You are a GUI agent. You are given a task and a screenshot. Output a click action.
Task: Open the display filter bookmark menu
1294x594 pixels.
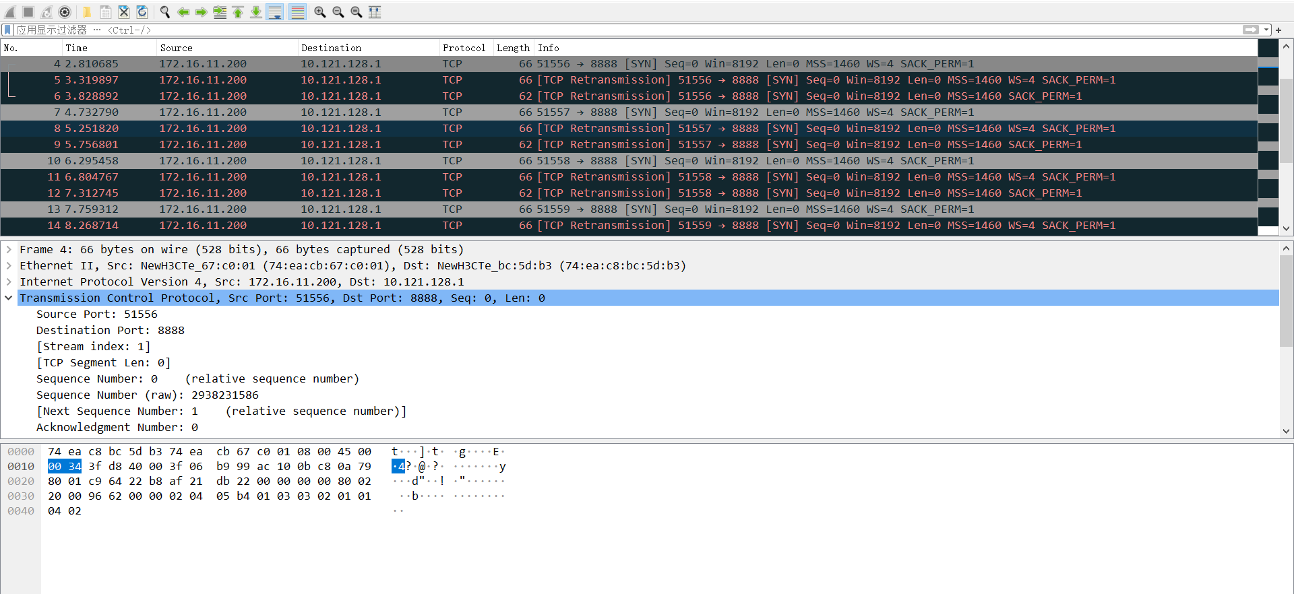[7, 30]
